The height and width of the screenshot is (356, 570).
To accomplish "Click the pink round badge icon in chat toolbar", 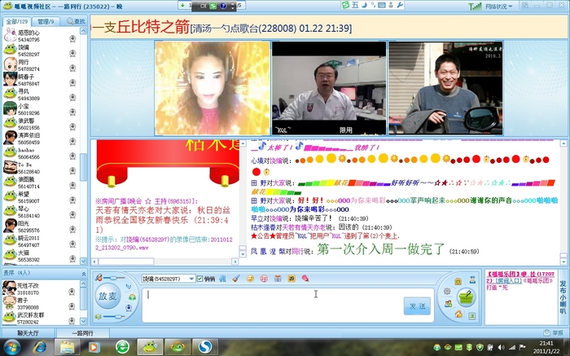I will [264, 279].
